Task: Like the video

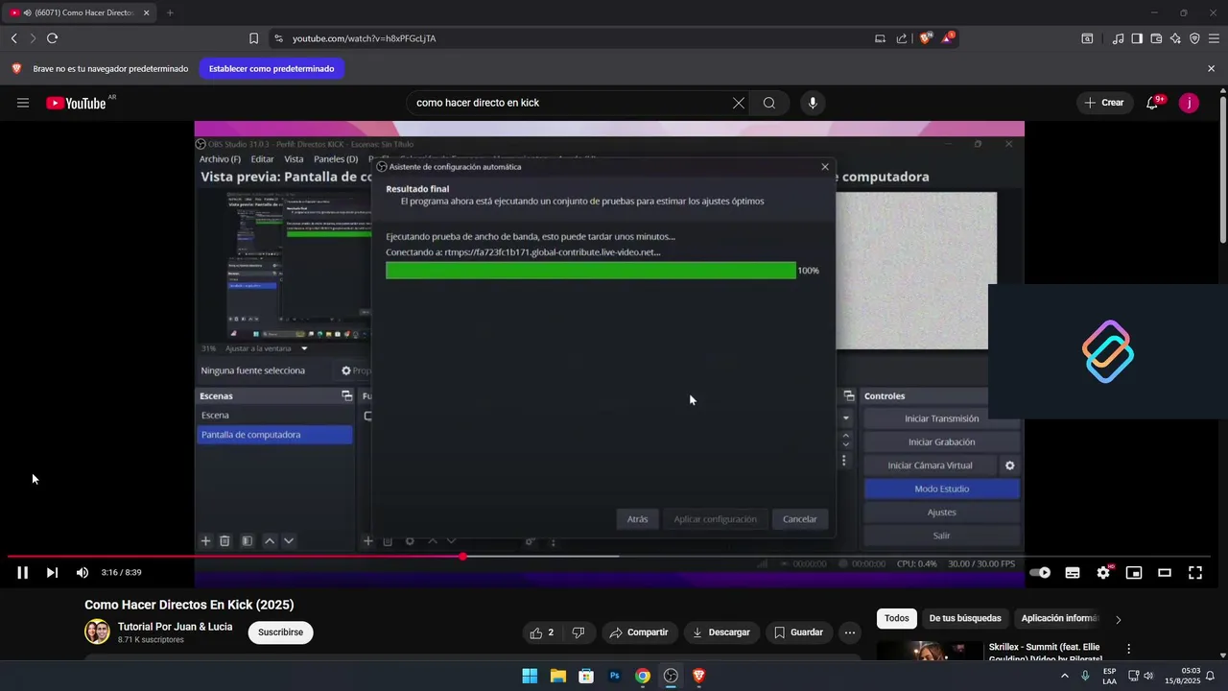Action: coord(542,632)
